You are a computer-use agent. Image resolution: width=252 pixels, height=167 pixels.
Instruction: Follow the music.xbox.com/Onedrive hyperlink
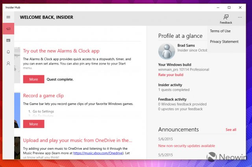click(98, 153)
